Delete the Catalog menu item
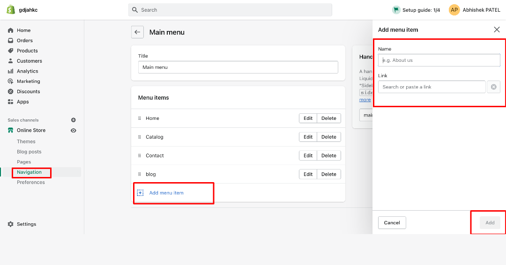Screen dimensions: 506x265 tap(329, 137)
